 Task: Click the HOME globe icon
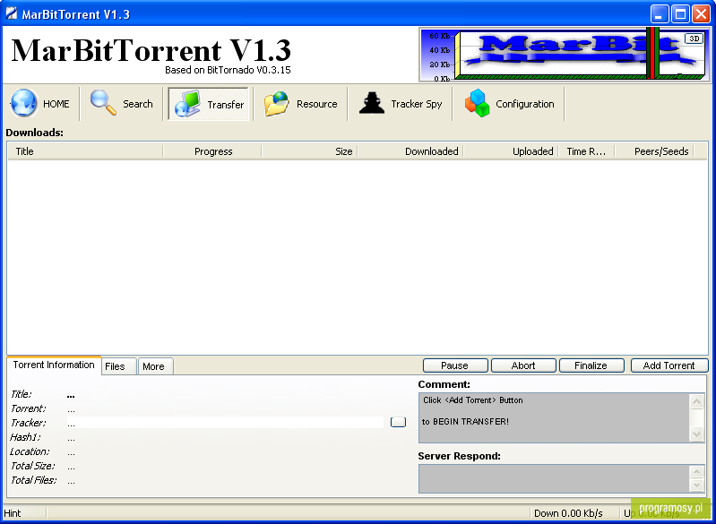pyautogui.click(x=23, y=104)
